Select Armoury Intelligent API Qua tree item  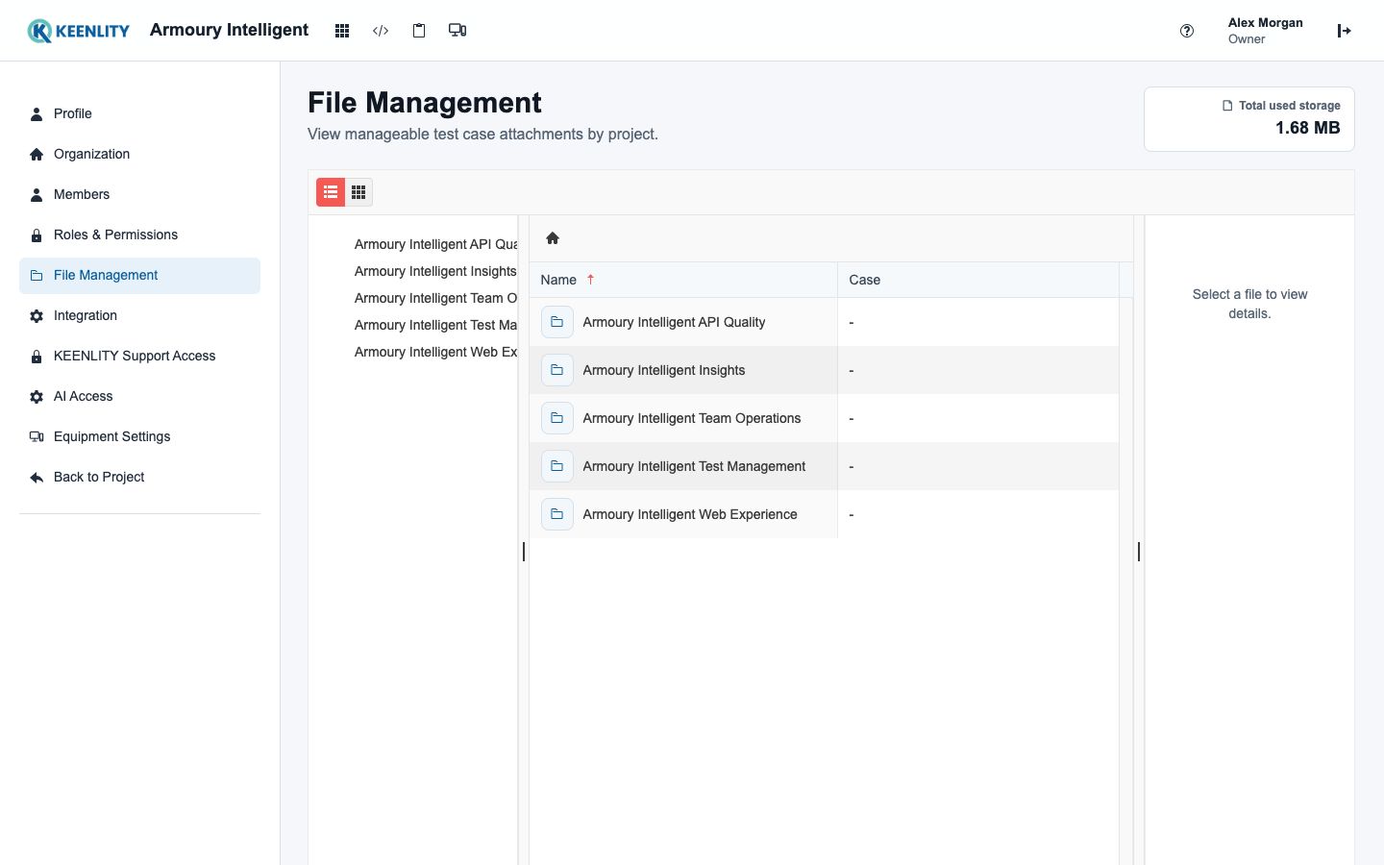pyautogui.click(x=435, y=244)
